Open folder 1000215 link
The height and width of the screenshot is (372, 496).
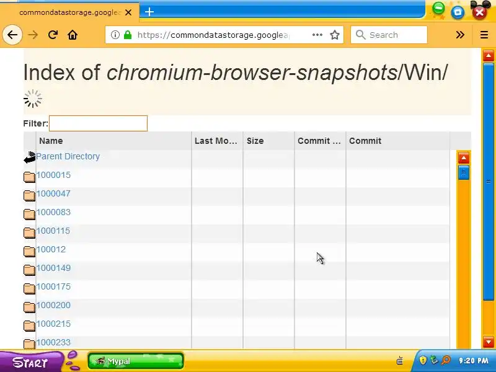coord(53,324)
